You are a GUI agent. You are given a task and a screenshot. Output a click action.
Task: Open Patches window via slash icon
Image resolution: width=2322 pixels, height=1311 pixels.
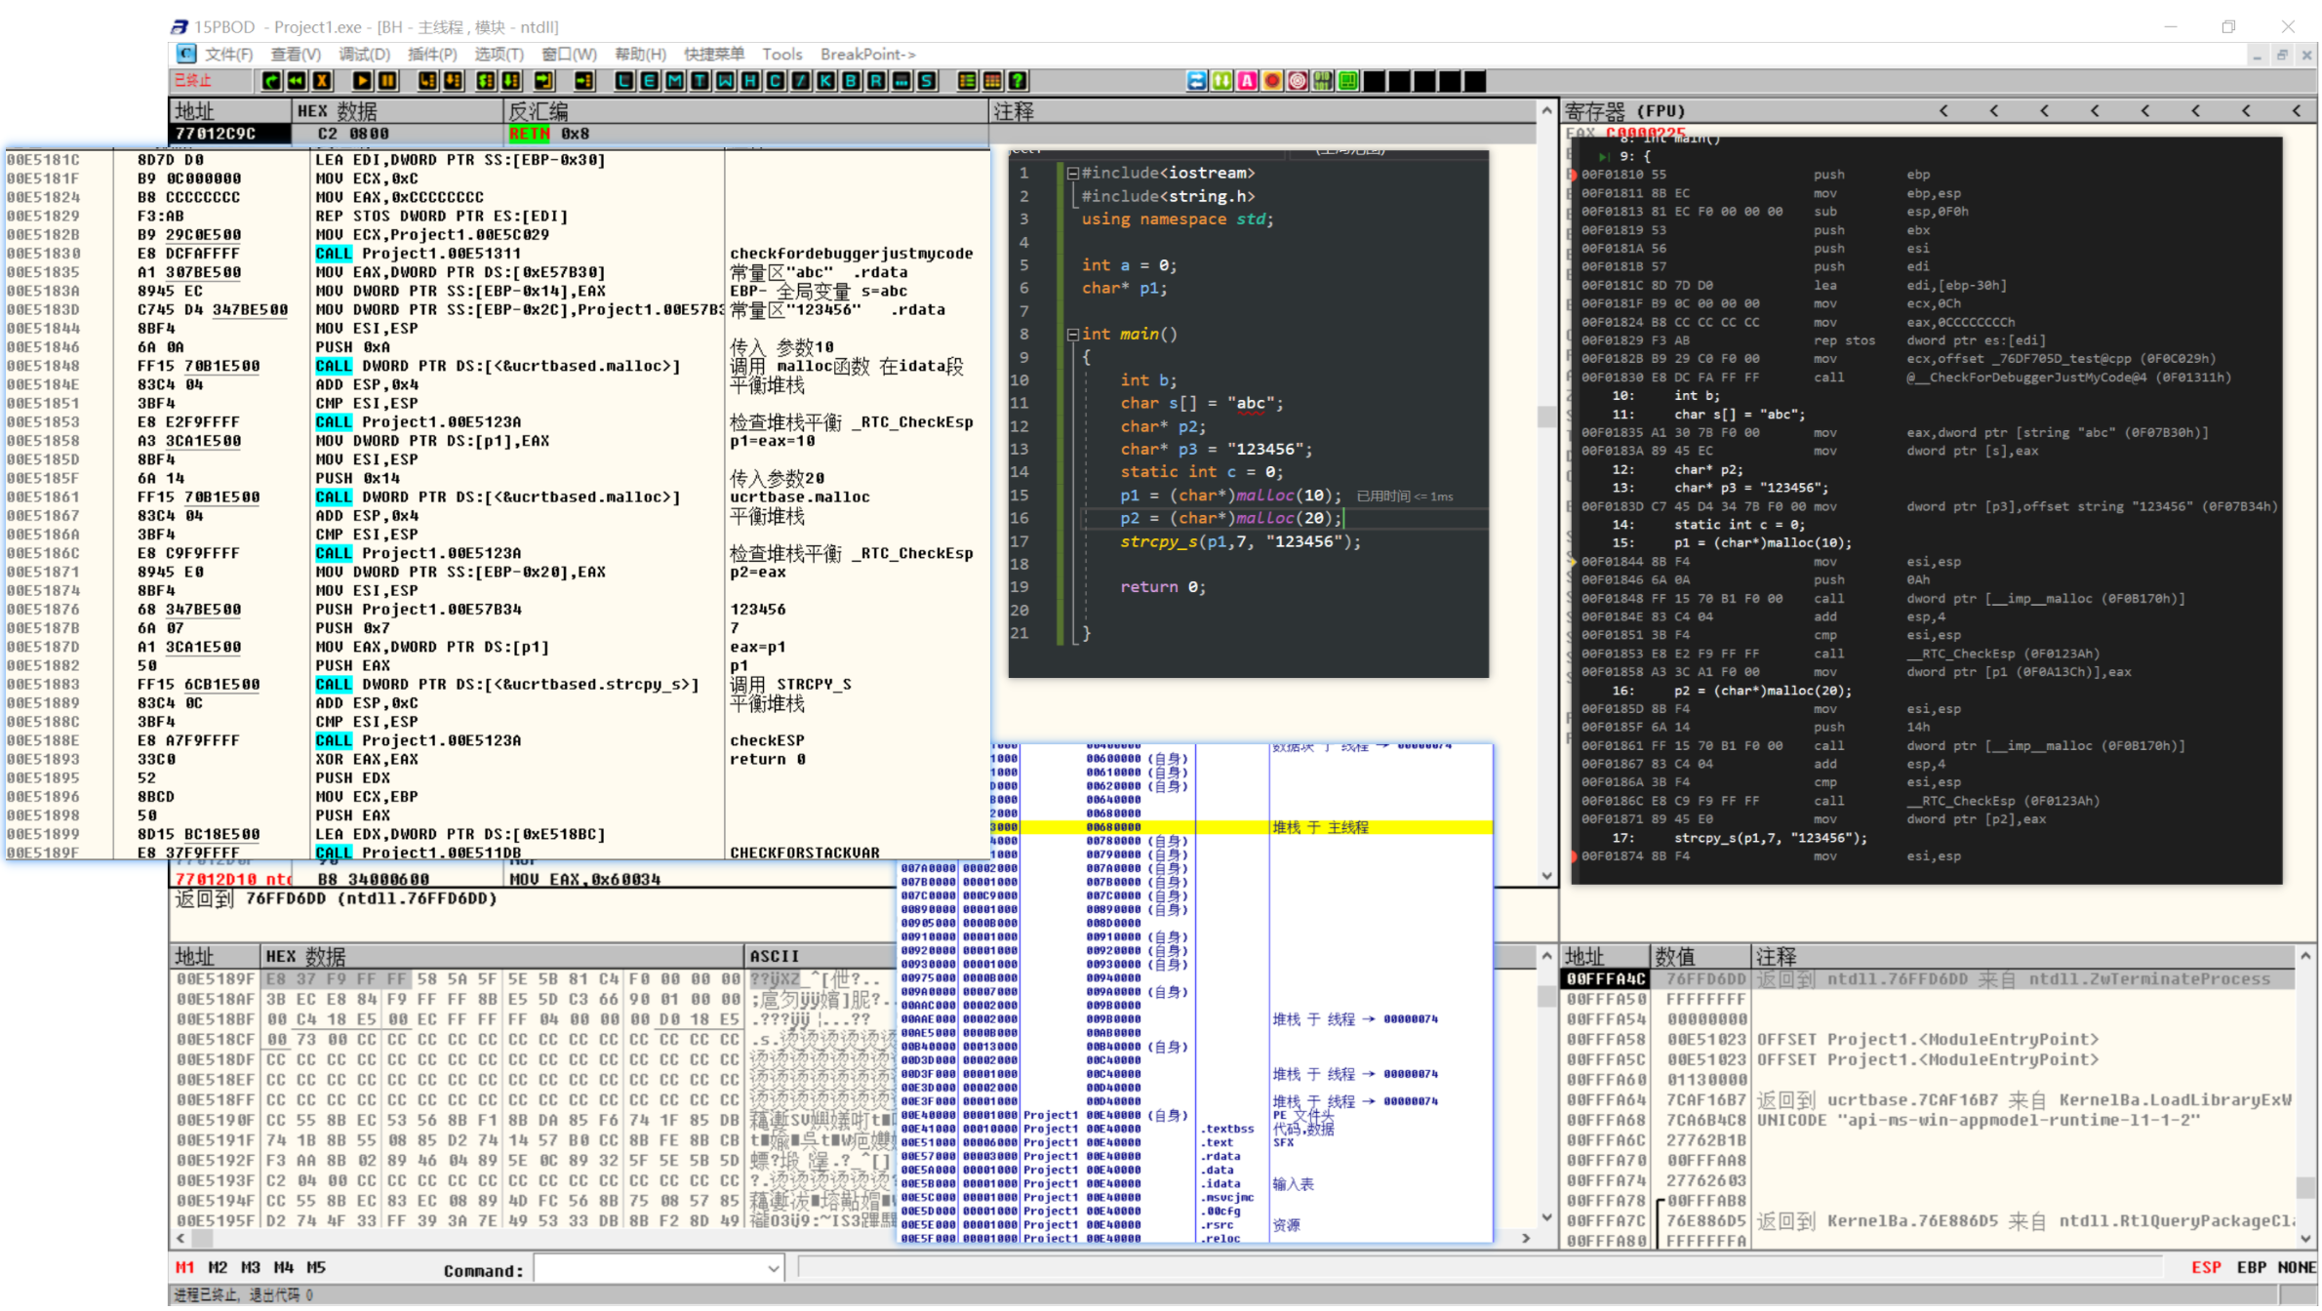(801, 81)
